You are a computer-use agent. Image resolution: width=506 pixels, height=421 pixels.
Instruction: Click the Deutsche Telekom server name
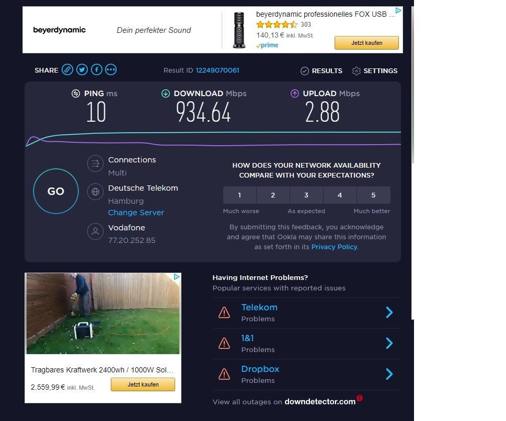click(143, 188)
